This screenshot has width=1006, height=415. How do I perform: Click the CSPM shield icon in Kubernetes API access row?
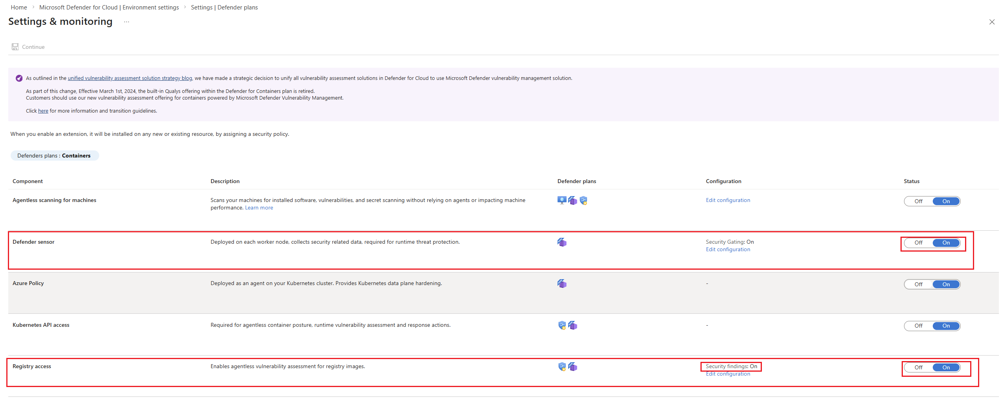coord(562,325)
